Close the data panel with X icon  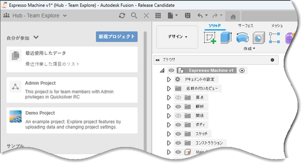click(x=146, y=16)
